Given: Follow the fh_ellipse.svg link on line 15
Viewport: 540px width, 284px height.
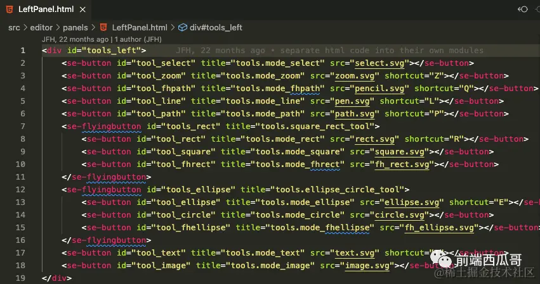Looking at the screenshot, I should pyautogui.click(x=439, y=228).
